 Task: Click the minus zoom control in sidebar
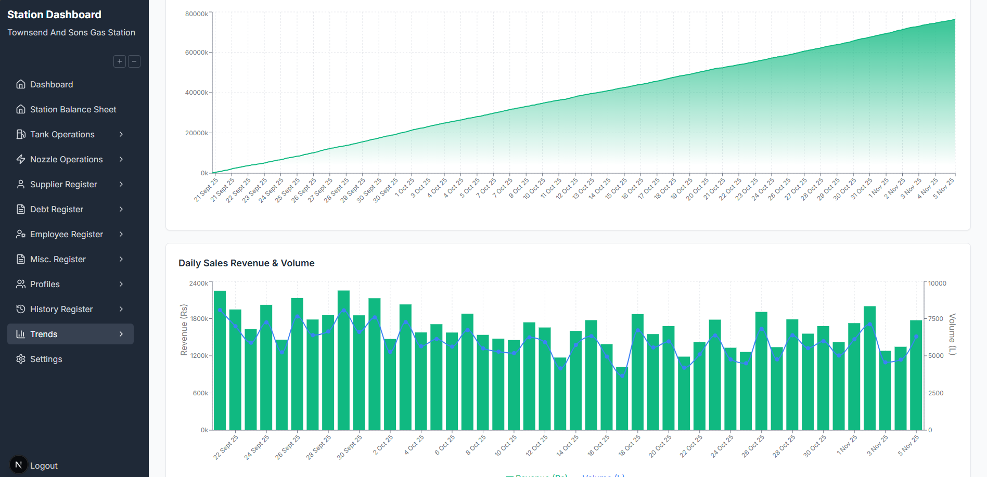pos(134,61)
